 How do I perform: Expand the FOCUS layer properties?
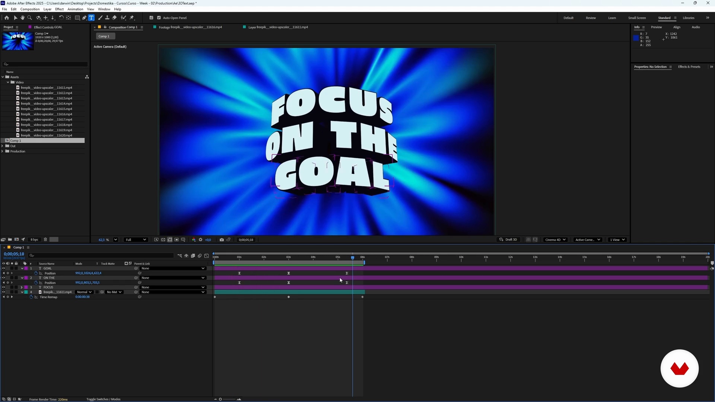[22, 287]
